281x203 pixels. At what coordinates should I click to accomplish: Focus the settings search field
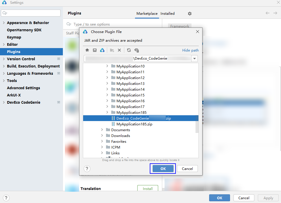pyautogui.click(x=31, y=13)
